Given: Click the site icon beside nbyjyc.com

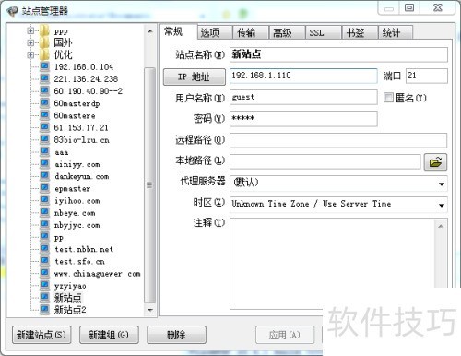Looking at the screenshot, I should point(45,225).
